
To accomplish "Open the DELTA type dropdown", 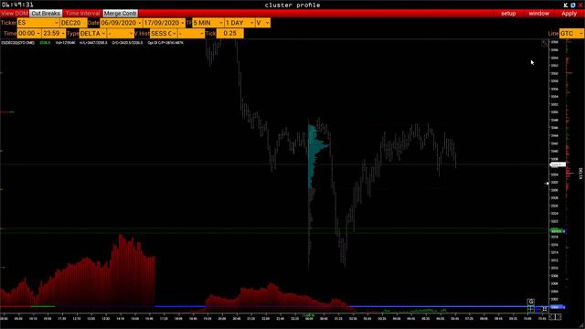I will click(x=93, y=33).
